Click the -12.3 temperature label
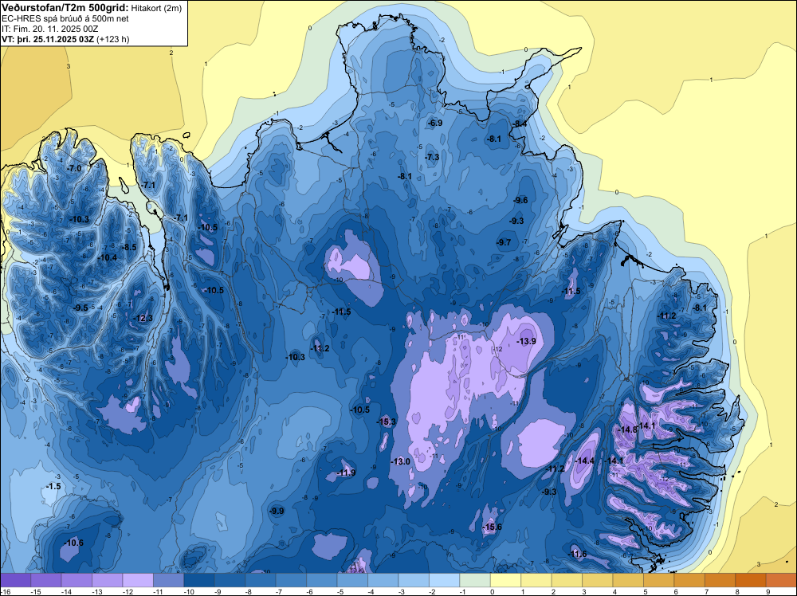 click(x=143, y=318)
